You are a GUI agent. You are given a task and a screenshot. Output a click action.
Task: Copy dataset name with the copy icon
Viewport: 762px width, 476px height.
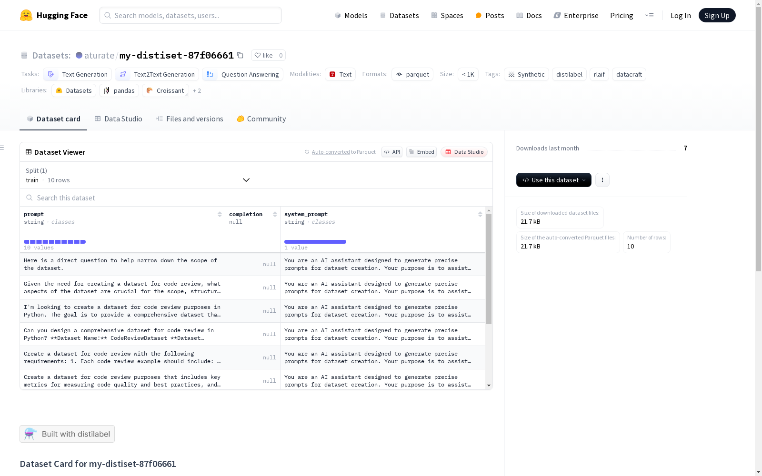click(x=241, y=56)
